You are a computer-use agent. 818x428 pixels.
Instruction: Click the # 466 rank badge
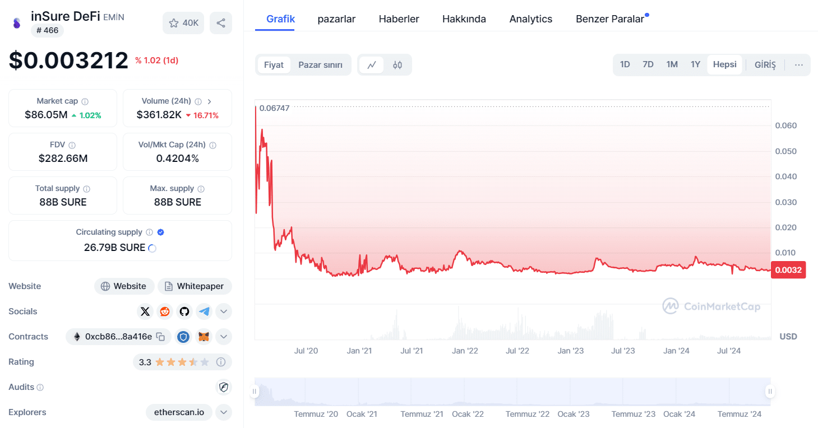(x=47, y=30)
